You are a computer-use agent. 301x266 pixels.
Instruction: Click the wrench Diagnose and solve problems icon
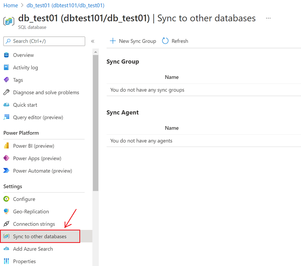point(6,92)
